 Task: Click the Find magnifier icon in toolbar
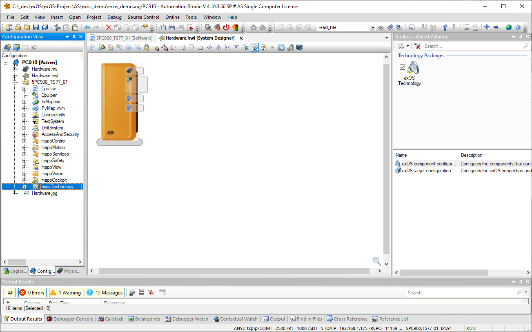[x=208, y=27]
